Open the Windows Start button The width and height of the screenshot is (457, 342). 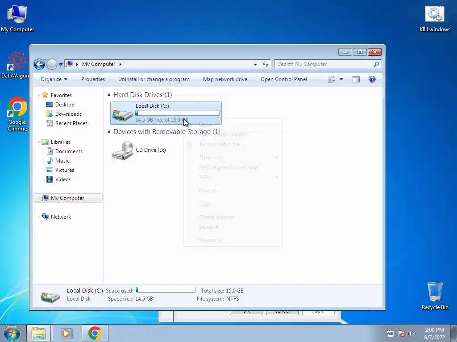tap(12, 333)
